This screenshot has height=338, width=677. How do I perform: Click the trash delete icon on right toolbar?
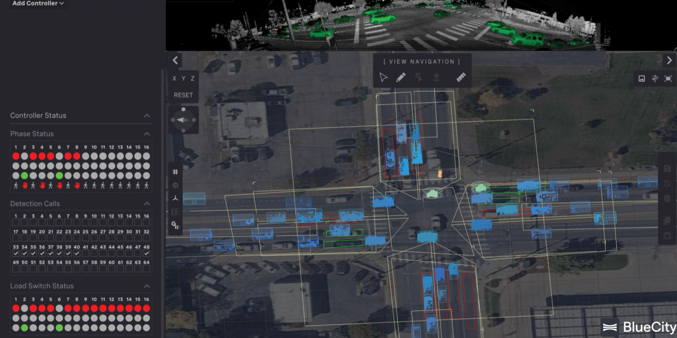coord(667,198)
